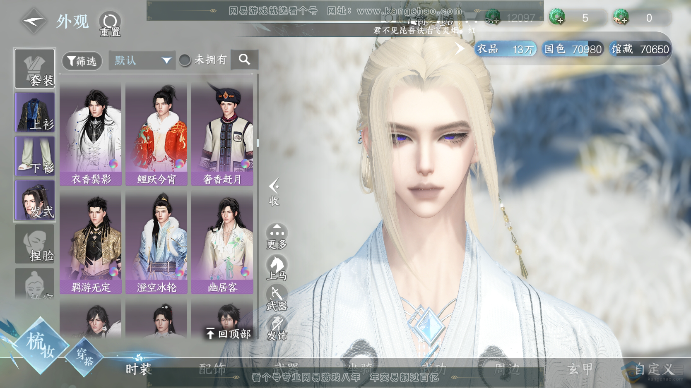Select the 澄空冰轮 outfit thumbnail
The width and height of the screenshot is (691, 388).
coord(156,242)
